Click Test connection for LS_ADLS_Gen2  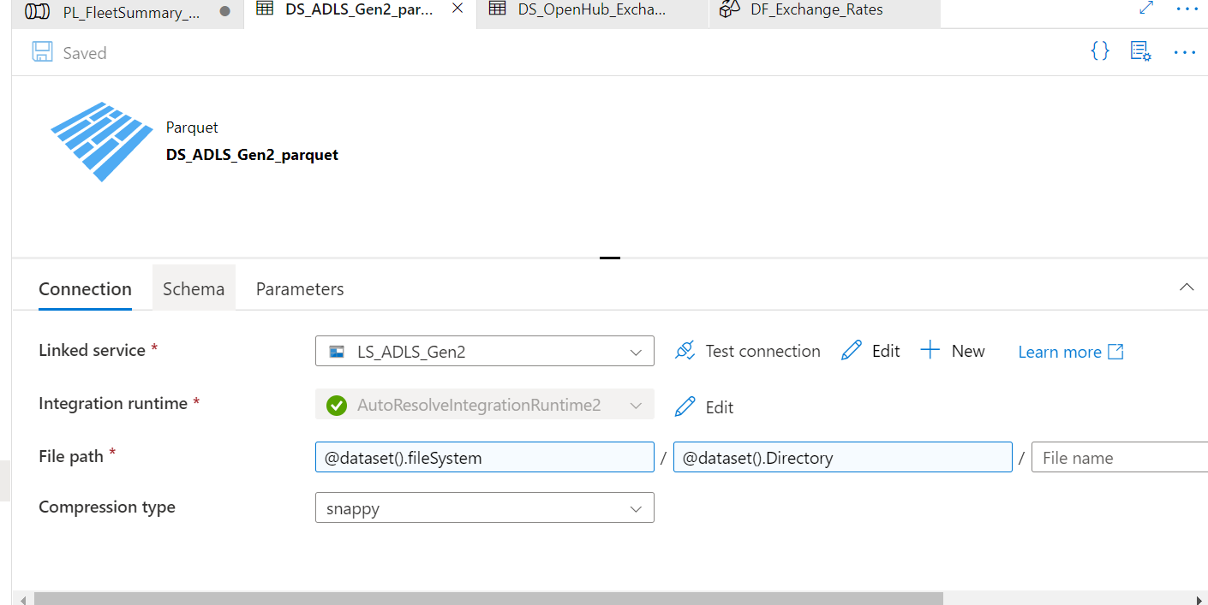click(x=746, y=351)
